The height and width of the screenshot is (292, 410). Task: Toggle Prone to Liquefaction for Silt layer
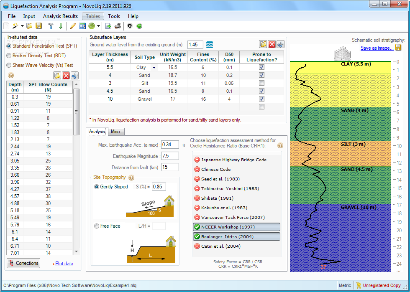coord(261,83)
